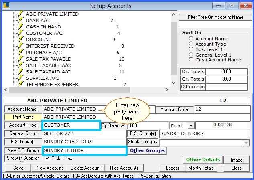The height and width of the screenshot is (180, 254).
Task: Toggle the Show in Supplier checkbox
Action: pyautogui.click(x=47, y=158)
